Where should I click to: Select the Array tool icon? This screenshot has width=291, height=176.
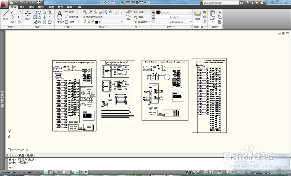(x=44, y=22)
